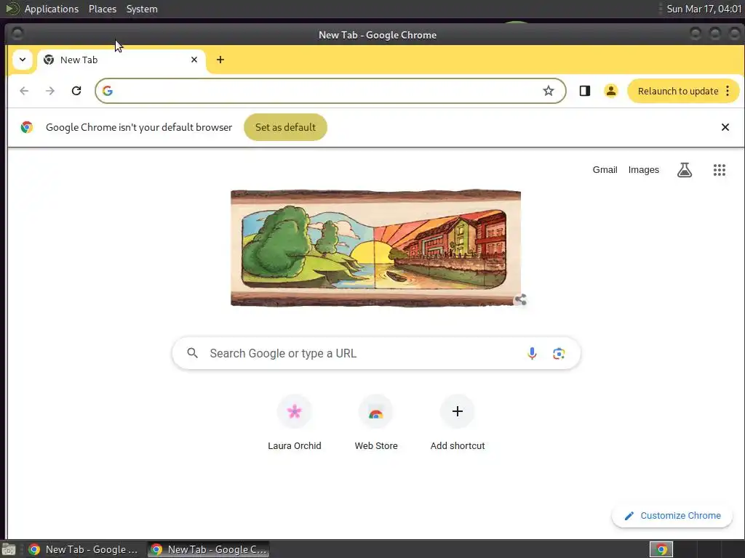745x558 pixels.
Task: Open the Google Doodle illustration
Action: point(375,248)
